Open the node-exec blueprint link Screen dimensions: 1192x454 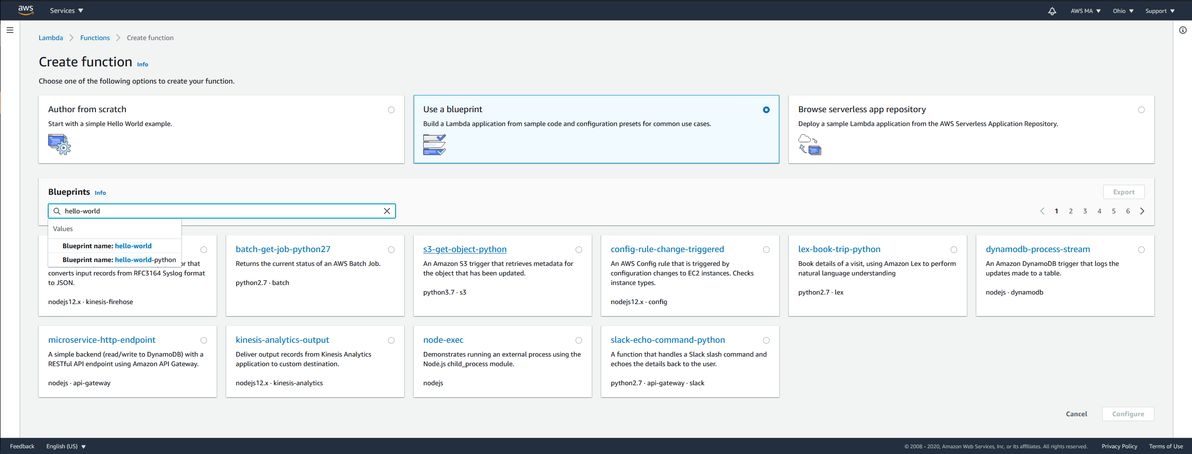[x=443, y=340]
